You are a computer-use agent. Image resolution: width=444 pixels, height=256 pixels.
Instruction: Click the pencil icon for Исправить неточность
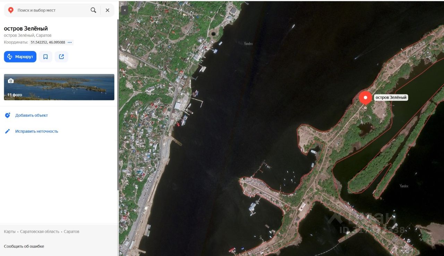point(7,131)
